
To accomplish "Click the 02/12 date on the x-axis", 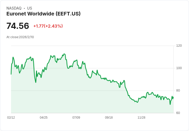I will [x=11, y=118].
